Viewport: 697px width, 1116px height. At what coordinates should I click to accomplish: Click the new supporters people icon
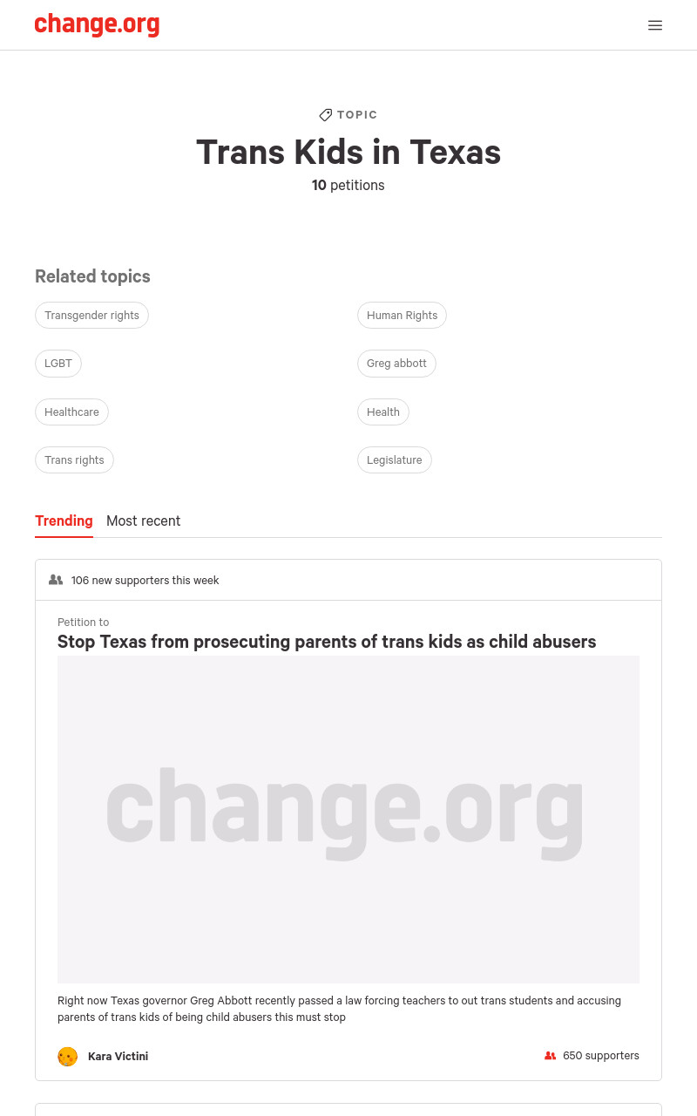[x=56, y=580]
